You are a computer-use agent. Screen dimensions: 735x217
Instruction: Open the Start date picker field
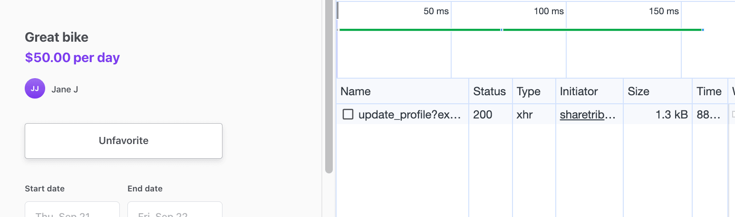(x=72, y=210)
